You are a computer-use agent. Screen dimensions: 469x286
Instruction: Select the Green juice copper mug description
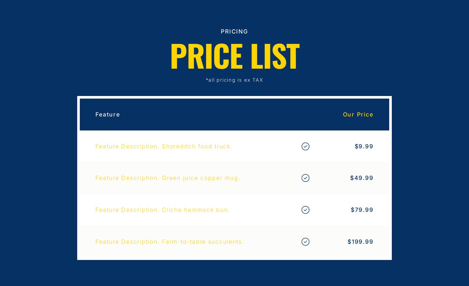click(168, 178)
